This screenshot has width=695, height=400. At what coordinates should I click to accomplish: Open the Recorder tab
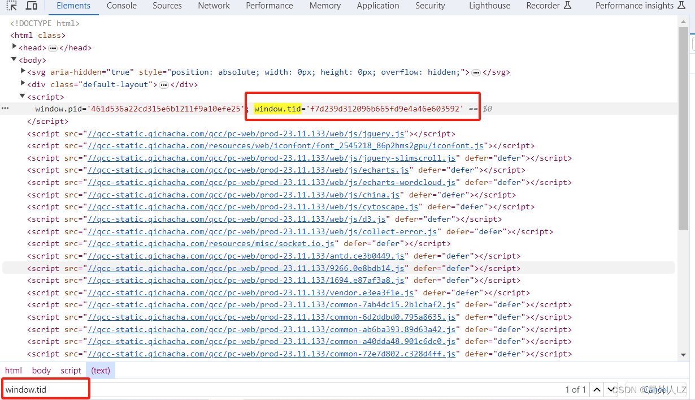549,6
